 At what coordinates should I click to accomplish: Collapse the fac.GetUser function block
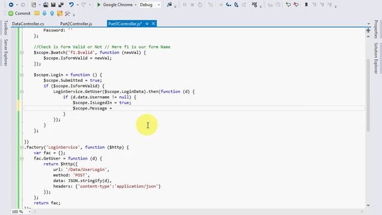(x=21, y=158)
